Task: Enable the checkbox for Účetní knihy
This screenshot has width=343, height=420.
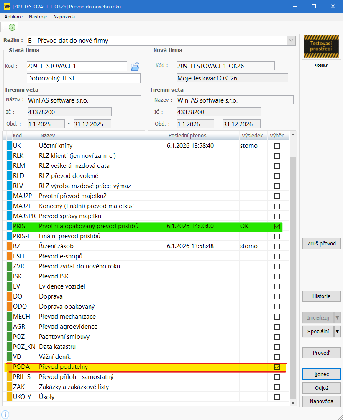Action: pos(277,146)
